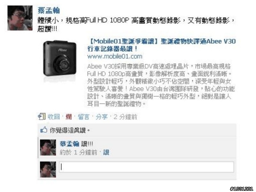This screenshot has height=192, width=256.
Task: Click the 留言 comment link
Action: [84, 117]
